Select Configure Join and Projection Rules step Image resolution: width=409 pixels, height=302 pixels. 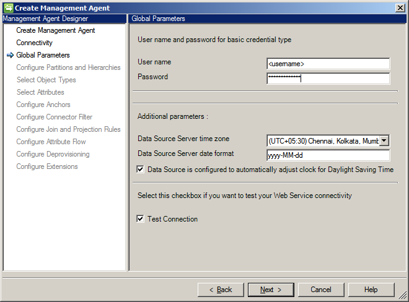[x=68, y=129]
